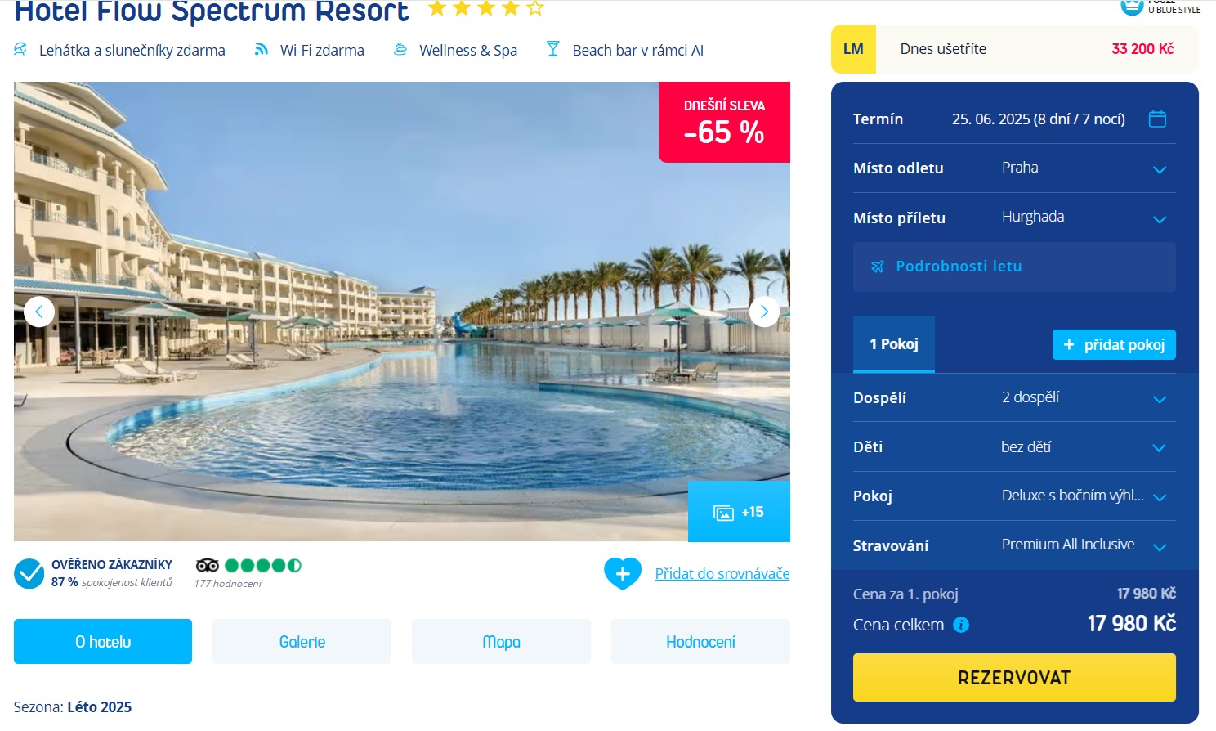
Task: Click the airplane icon in Podrobnosti letu
Action: (x=878, y=267)
